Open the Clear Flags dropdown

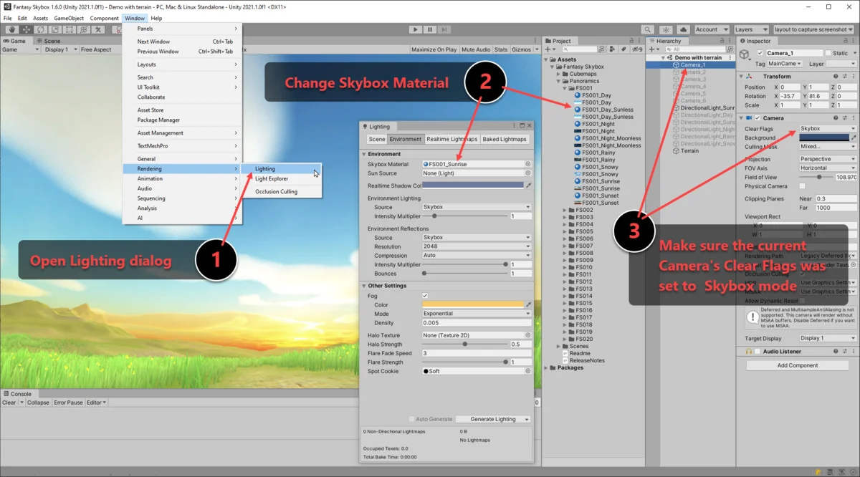(827, 129)
